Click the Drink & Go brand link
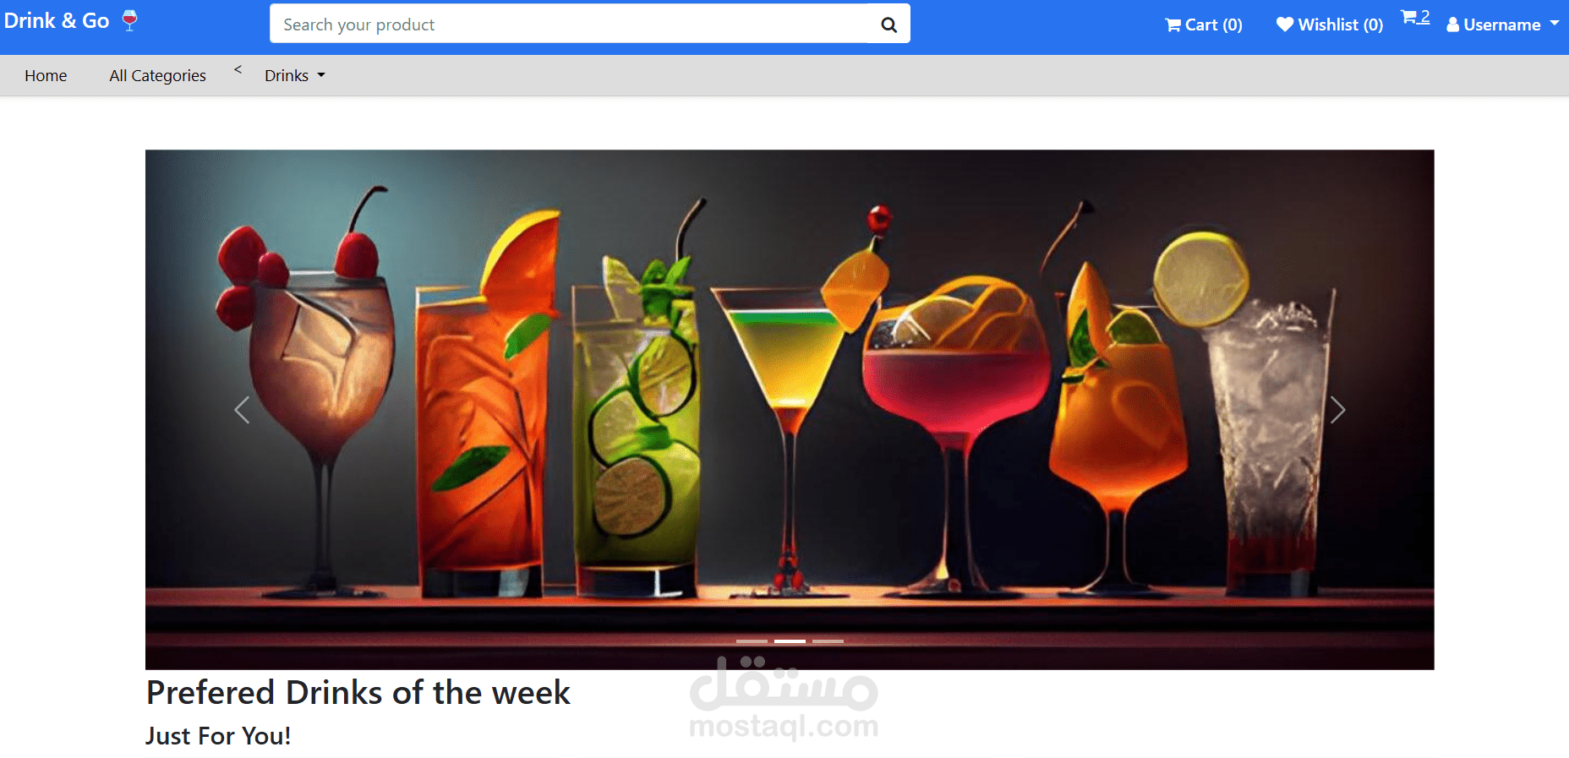Viewport: 1569px width, 758px height. (x=57, y=21)
